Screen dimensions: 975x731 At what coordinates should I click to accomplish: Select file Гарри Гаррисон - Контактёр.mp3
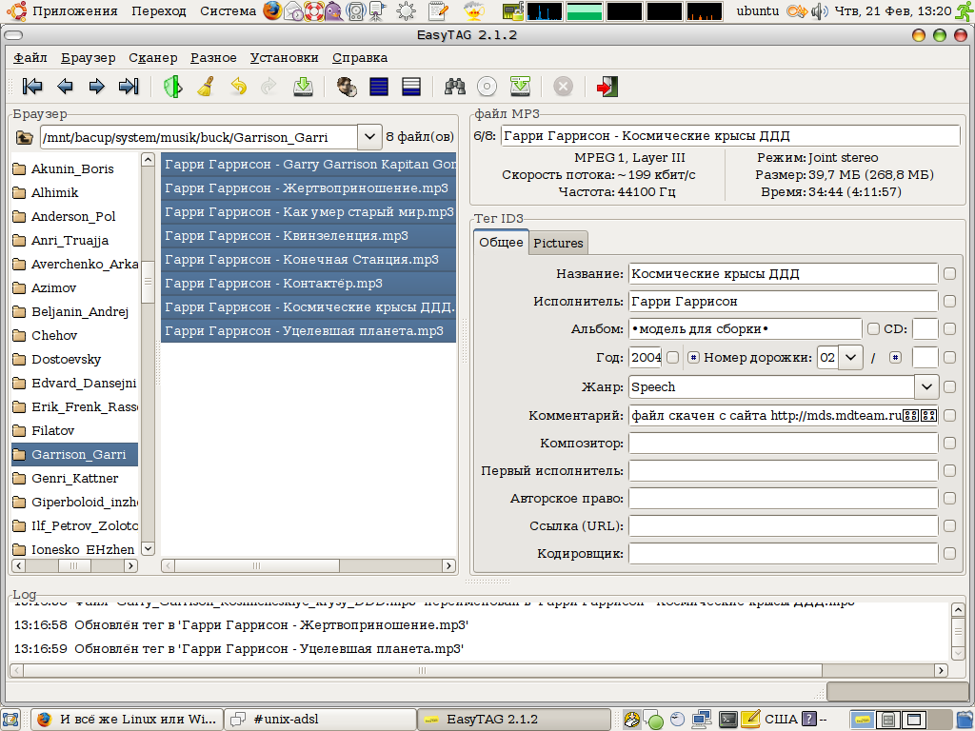tap(308, 284)
